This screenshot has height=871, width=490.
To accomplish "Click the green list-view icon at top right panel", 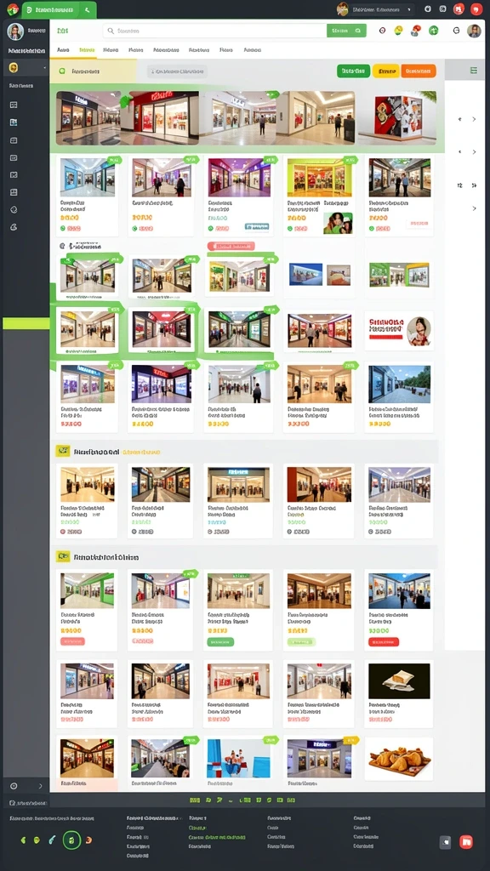I will [473, 70].
